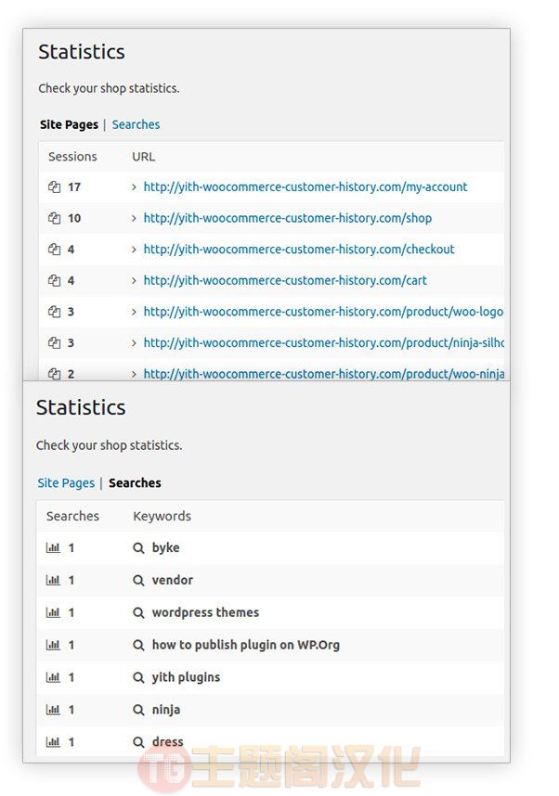Viewport: 559px width, 796px height.
Task: Open the product/woo-ninja URL link
Action: [x=324, y=374]
